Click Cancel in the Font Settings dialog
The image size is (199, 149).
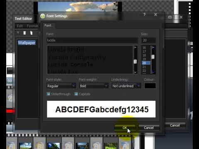tap(149, 128)
